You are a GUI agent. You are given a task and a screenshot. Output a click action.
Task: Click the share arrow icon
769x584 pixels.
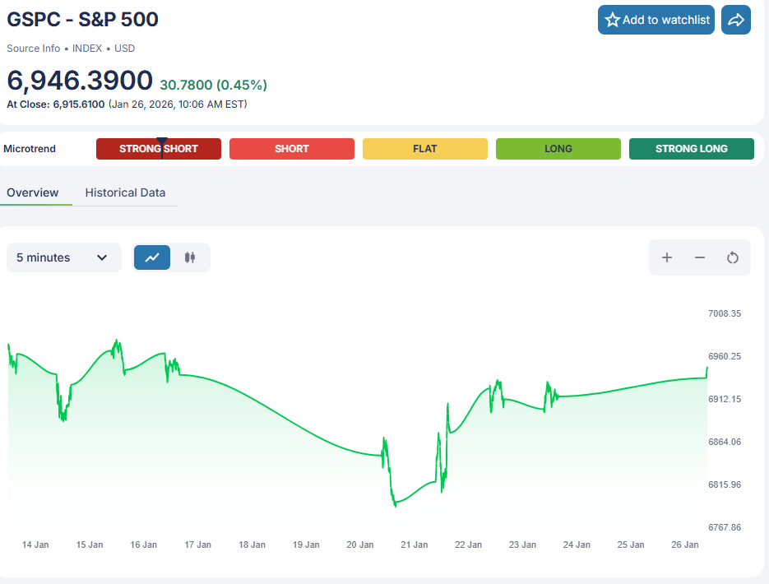coord(736,20)
